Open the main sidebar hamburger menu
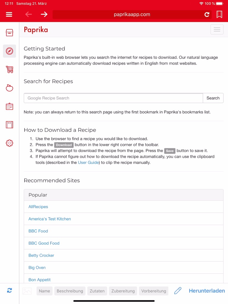The width and height of the screenshot is (228, 304). click(9, 15)
